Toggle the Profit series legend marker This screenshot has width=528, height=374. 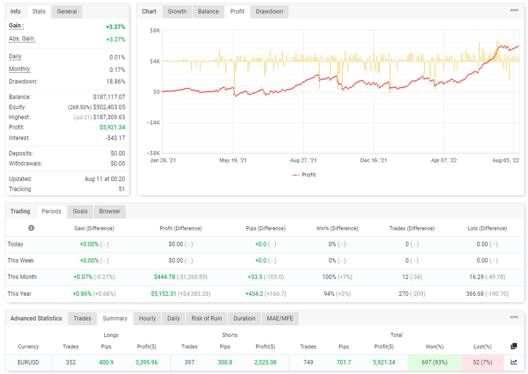click(295, 175)
